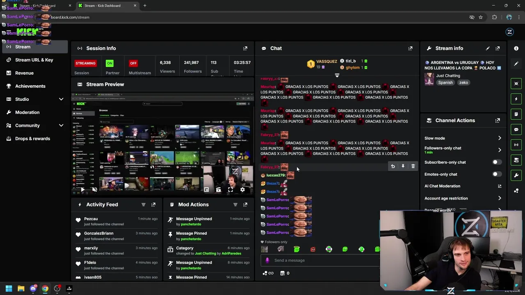Open the channel points infinity icon below chat
The image size is (525, 295).
tap(268, 273)
